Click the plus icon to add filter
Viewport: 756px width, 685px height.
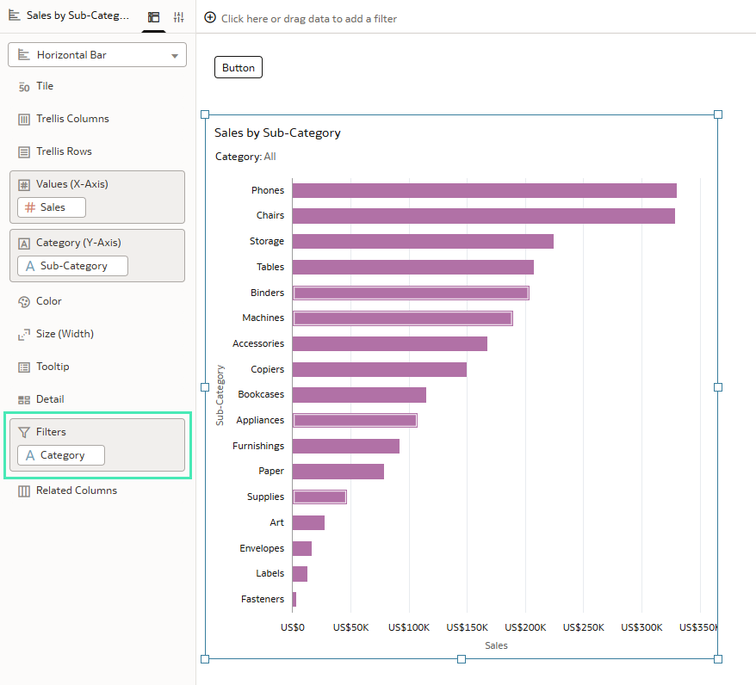(210, 18)
